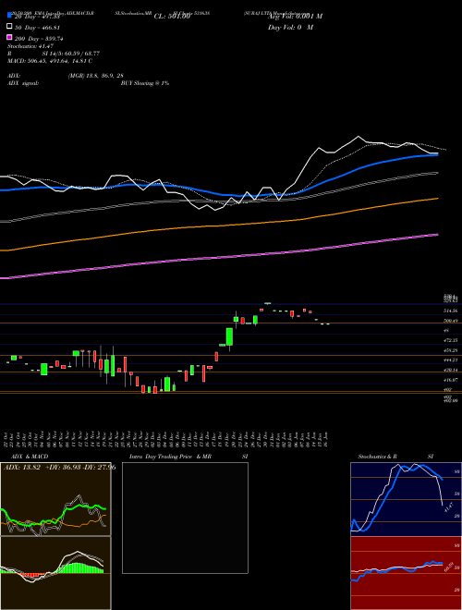The height and width of the screenshot is (610, 462).
Task: Click the 'BUY Slowing @ 1%' ADX signal text
Action: point(145,83)
